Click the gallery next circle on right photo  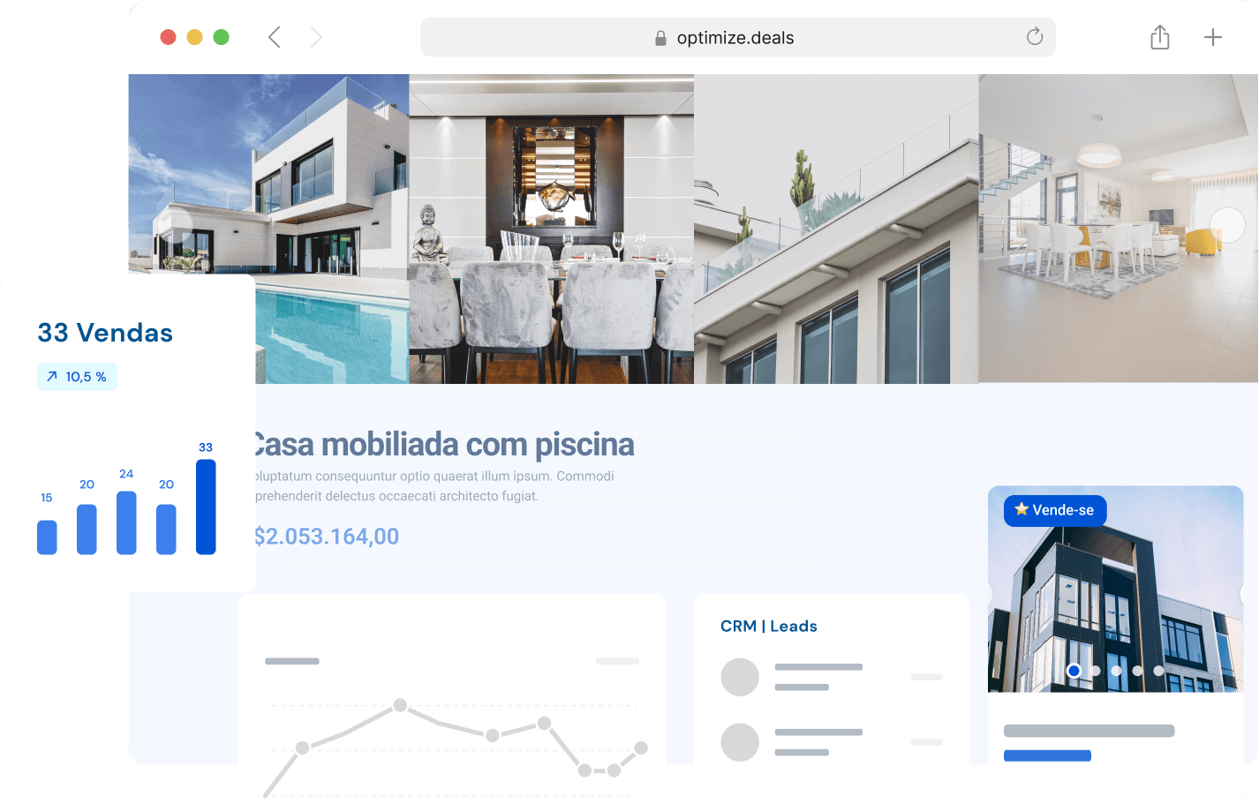(1227, 225)
